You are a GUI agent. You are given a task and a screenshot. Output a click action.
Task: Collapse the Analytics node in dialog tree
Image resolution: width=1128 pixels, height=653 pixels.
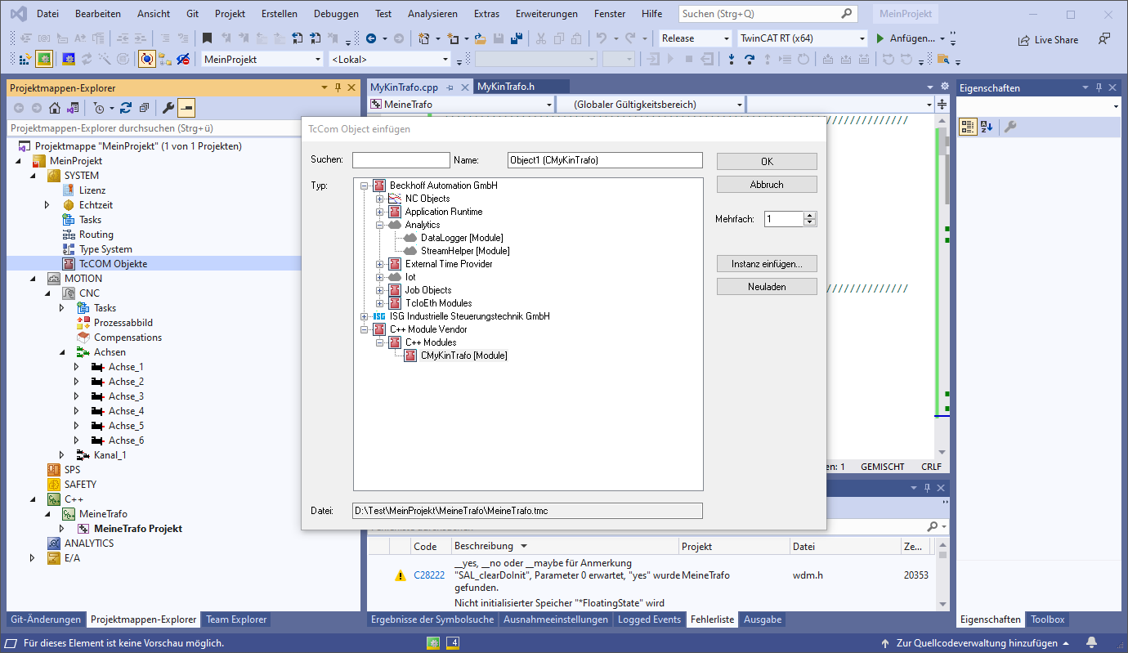pos(379,225)
